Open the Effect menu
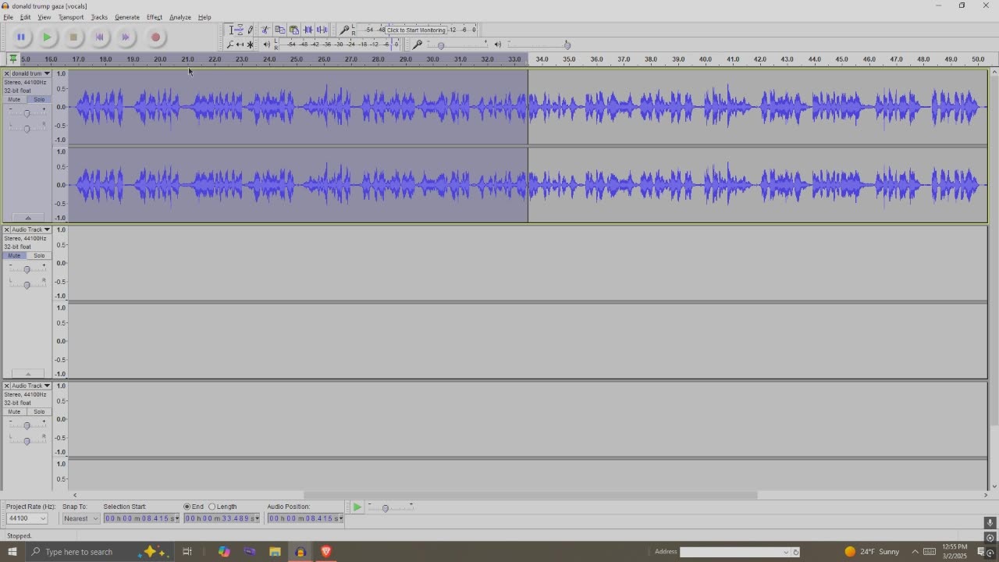 (x=154, y=17)
